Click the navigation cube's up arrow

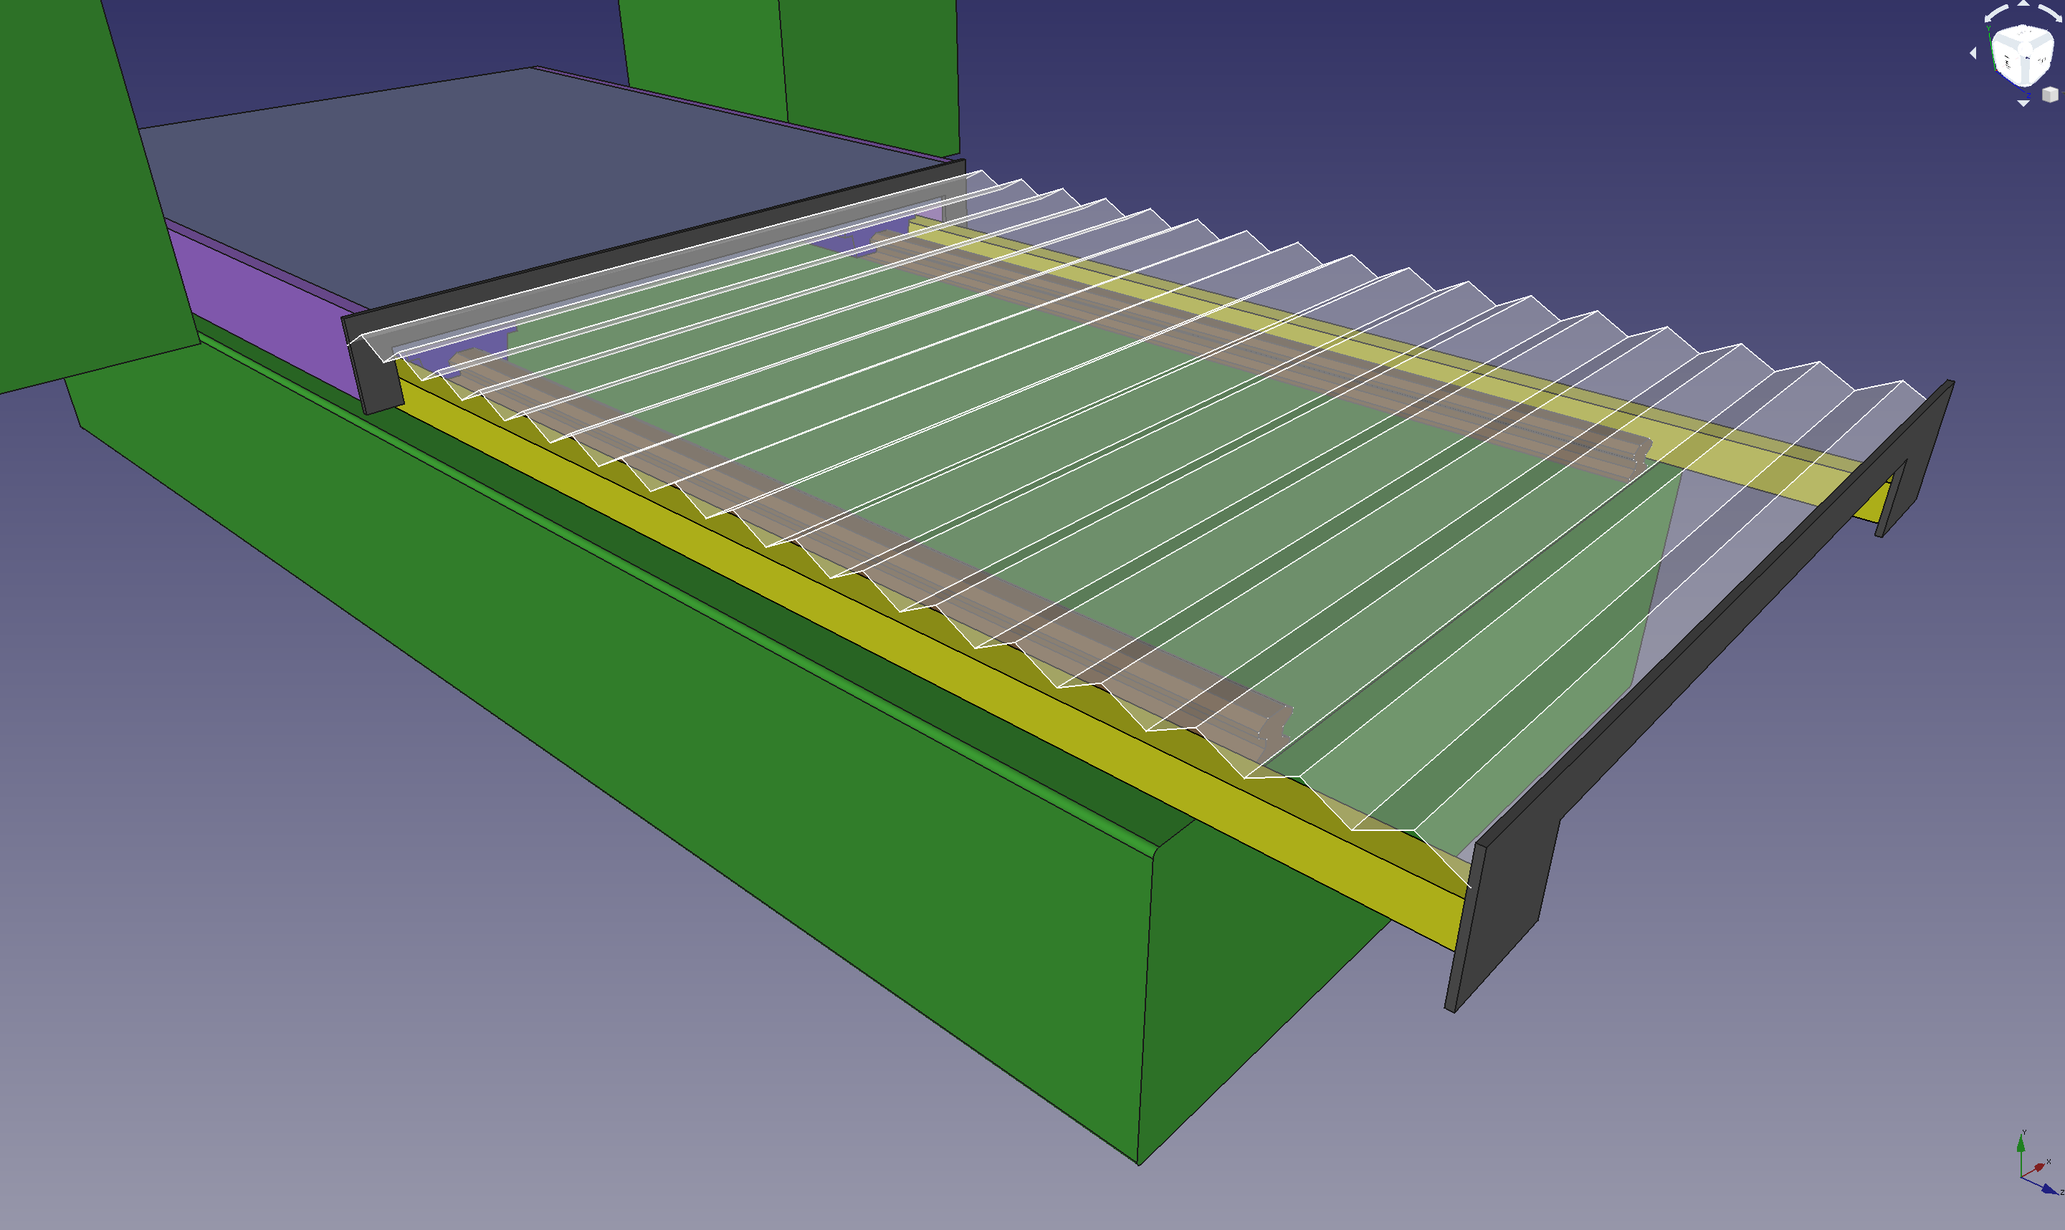tap(2023, 4)
